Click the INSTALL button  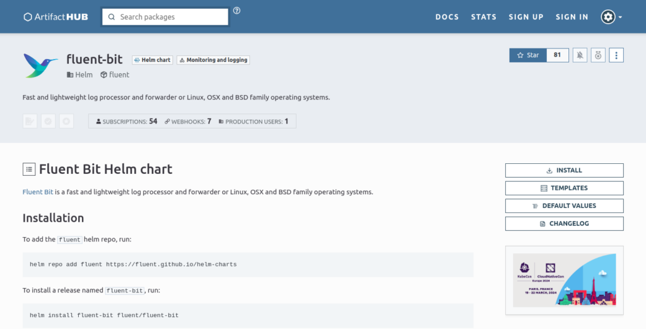pos(564,170)
